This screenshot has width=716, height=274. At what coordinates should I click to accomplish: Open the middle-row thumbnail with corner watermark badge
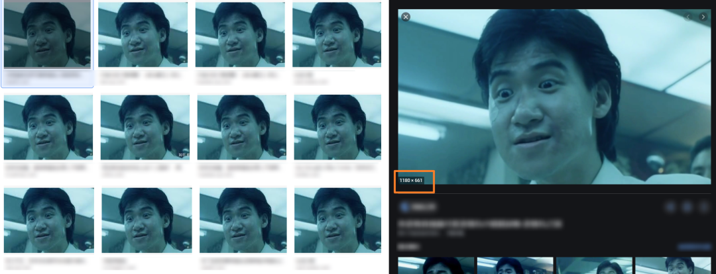pos(145,127)
